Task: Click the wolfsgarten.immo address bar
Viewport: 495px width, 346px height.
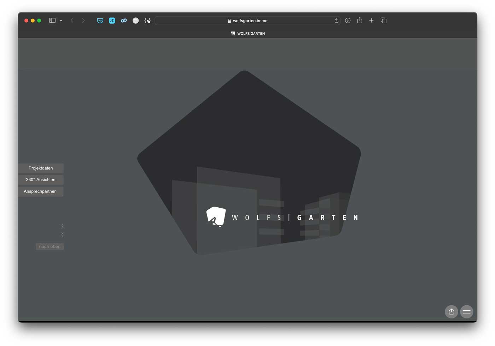Action: click(248, 21)
